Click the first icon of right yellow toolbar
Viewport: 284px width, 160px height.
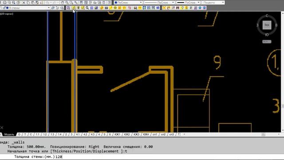[x=164, y=8]
